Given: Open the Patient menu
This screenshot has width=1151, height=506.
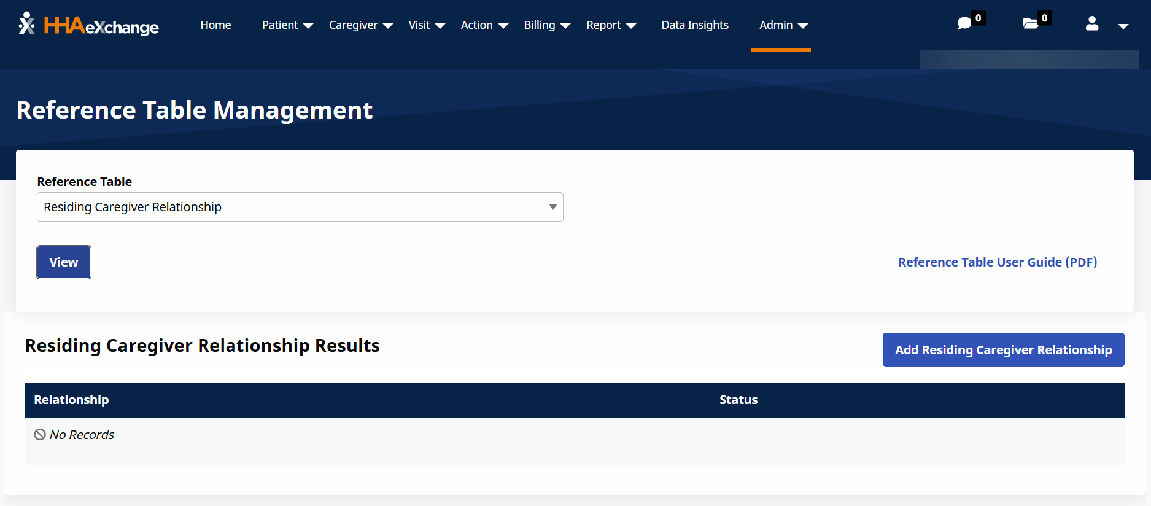Looking at the screenshot, I should pos(287,25).
